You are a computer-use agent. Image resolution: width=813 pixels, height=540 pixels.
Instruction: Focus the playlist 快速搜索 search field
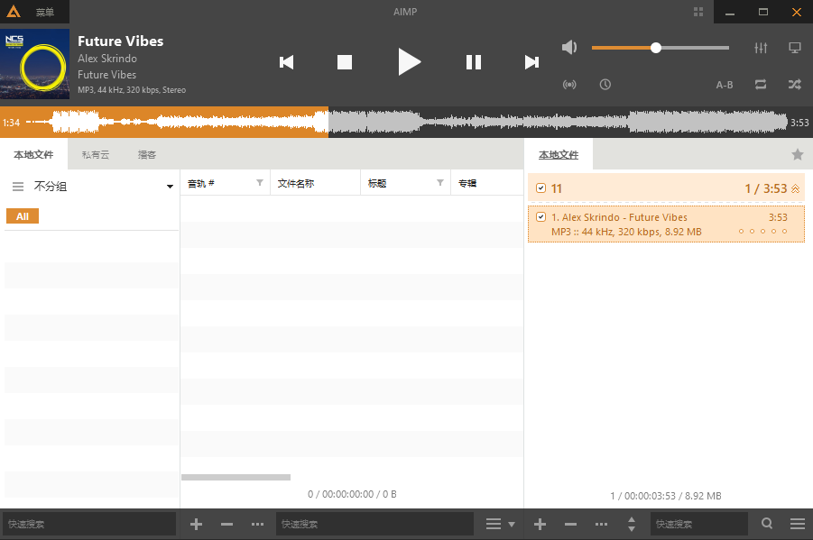[x=699, y=524]
